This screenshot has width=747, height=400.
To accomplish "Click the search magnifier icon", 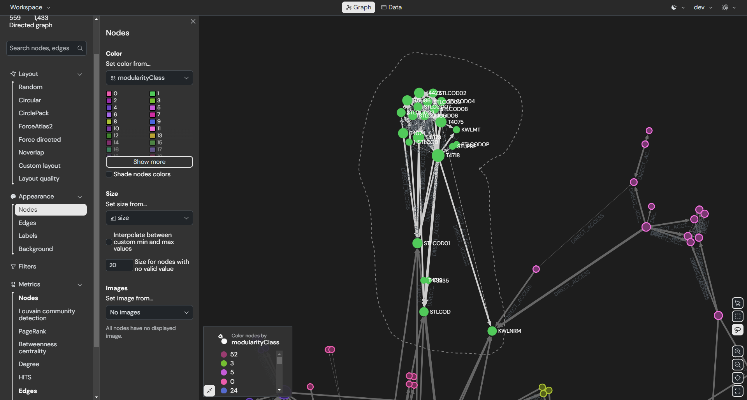I will click(80, 48).
